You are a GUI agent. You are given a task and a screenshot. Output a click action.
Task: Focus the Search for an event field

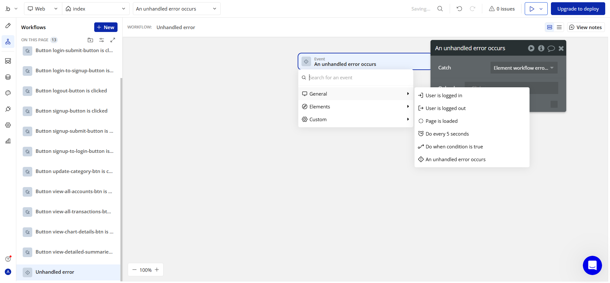356,77
